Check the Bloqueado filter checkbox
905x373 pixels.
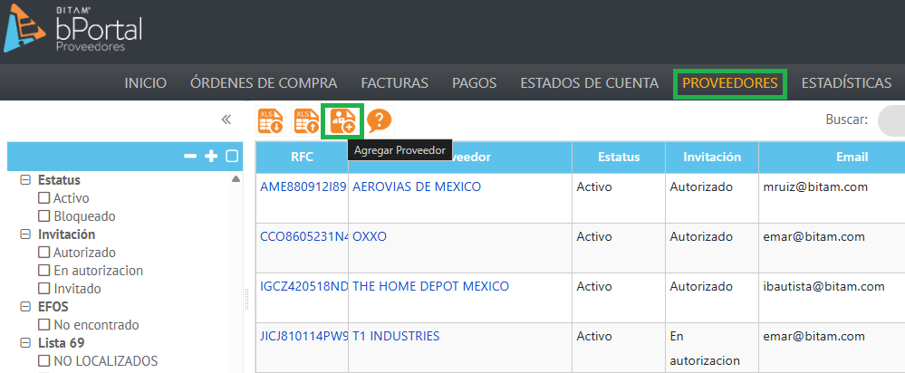tap(43, 216)
